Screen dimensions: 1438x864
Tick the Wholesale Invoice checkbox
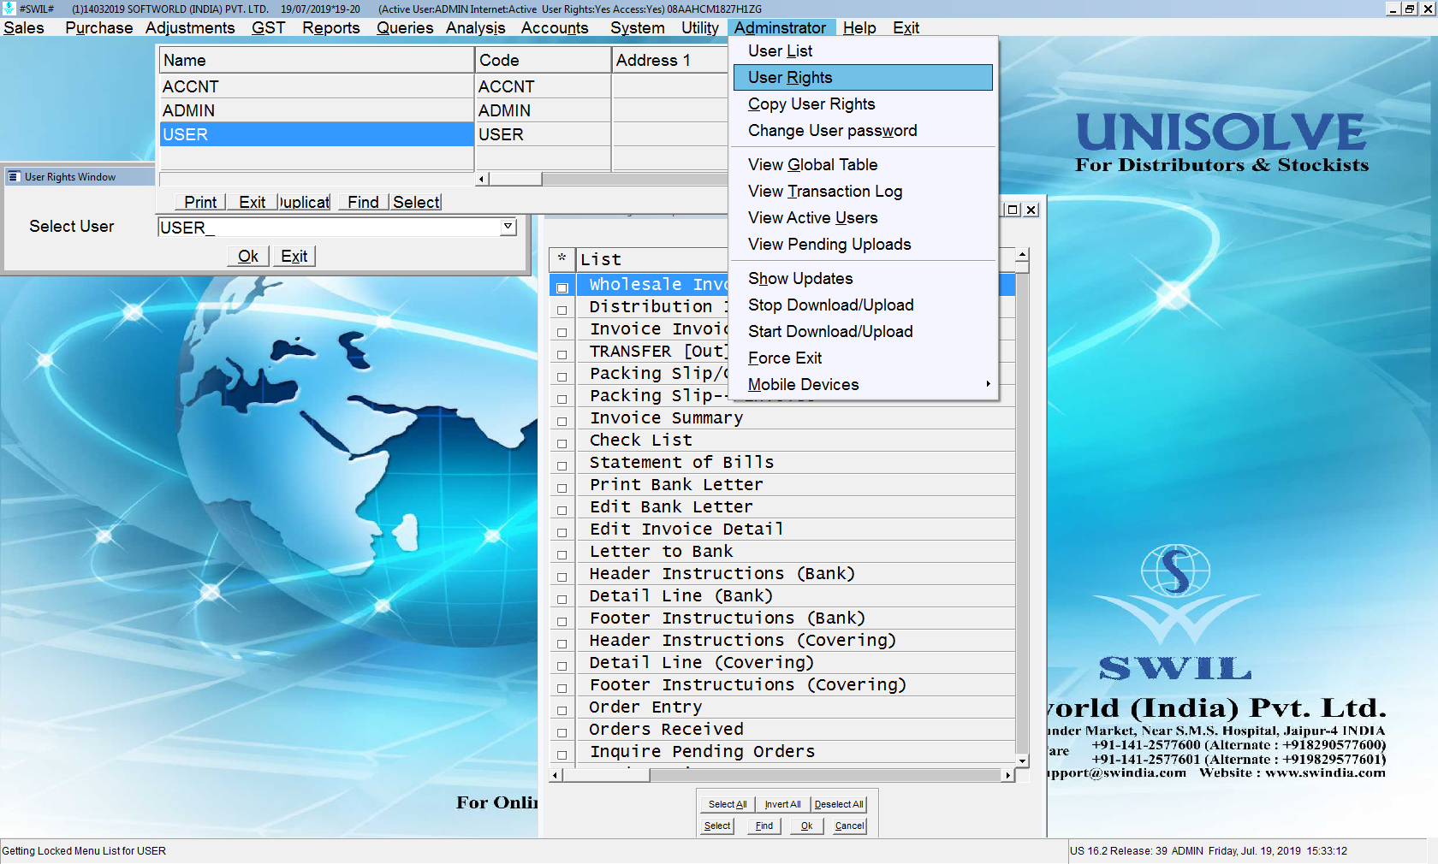tap(562, 288)
